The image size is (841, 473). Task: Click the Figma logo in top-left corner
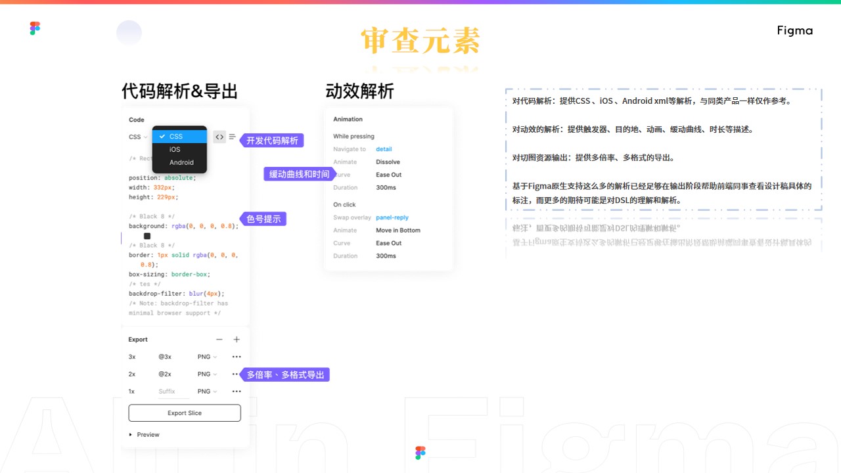click(x=35, y=28)
